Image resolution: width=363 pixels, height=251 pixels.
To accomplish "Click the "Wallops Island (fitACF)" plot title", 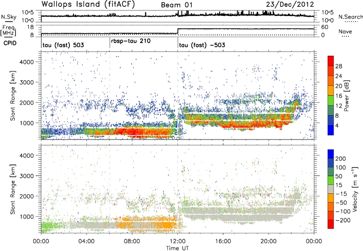I will point(88,5).
